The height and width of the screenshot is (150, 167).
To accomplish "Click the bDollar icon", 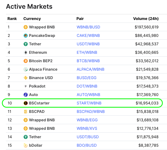I will [26, 145].
